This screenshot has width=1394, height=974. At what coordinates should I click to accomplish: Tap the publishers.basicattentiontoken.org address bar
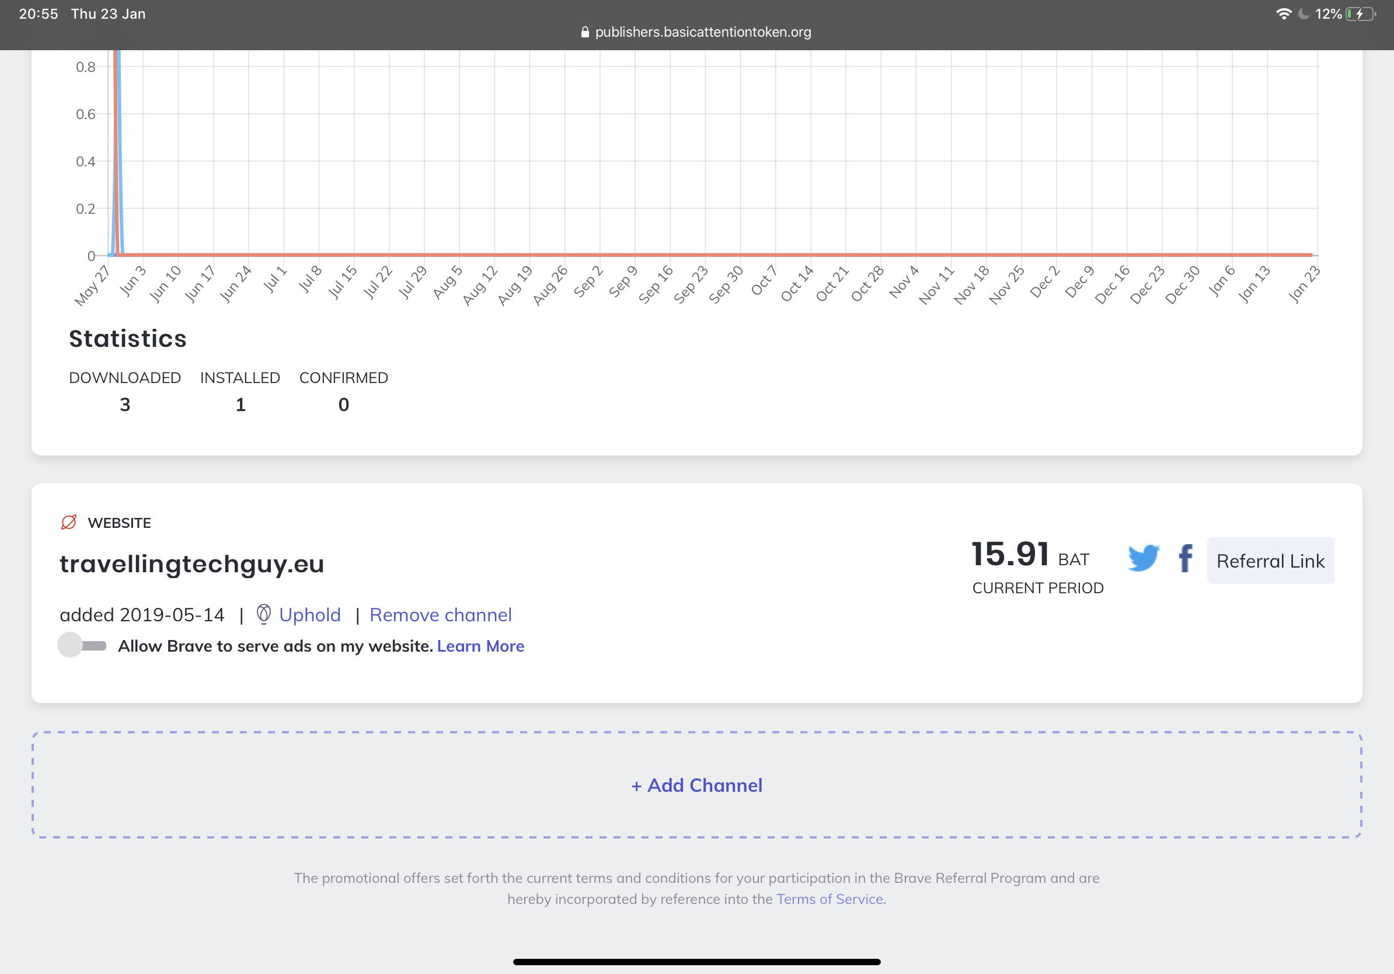pyautogui.click(x=696, y=32)
